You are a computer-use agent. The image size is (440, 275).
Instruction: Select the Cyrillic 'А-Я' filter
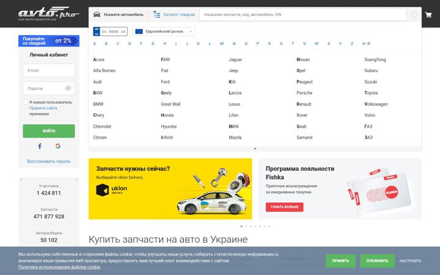366,43
